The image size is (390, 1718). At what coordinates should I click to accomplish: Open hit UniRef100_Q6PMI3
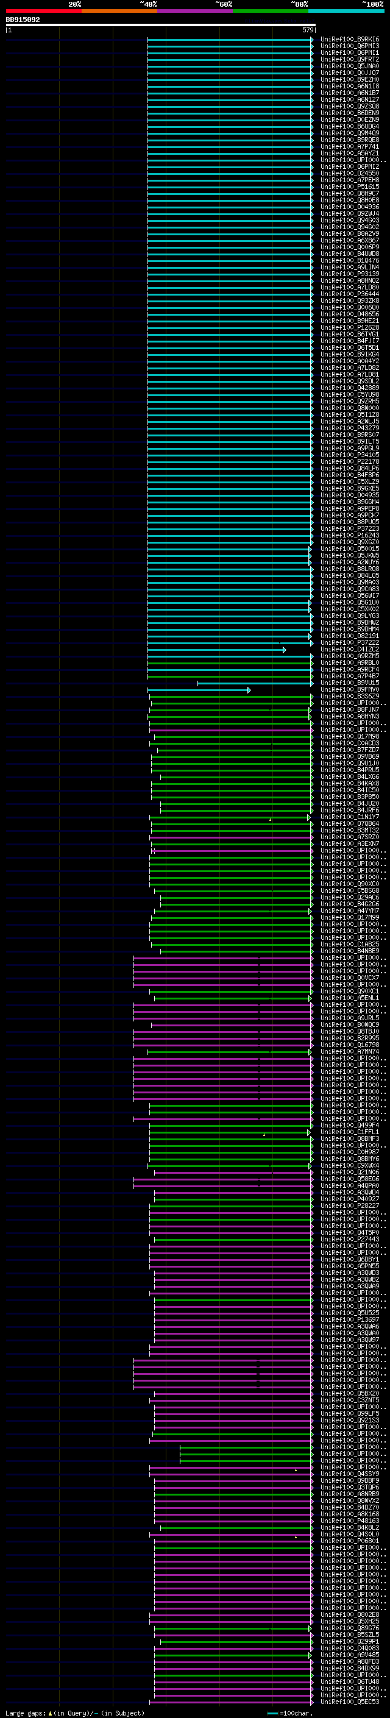tap(350, 46)
